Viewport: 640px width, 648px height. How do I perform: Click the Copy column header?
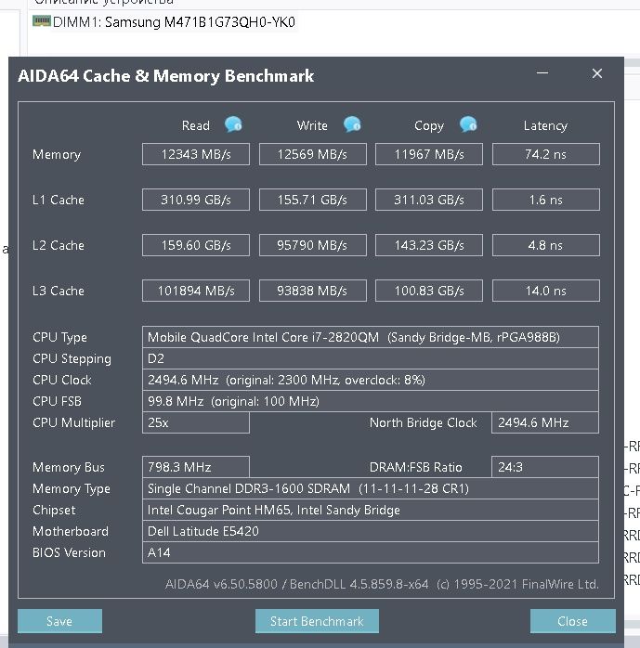click(429, 125)
